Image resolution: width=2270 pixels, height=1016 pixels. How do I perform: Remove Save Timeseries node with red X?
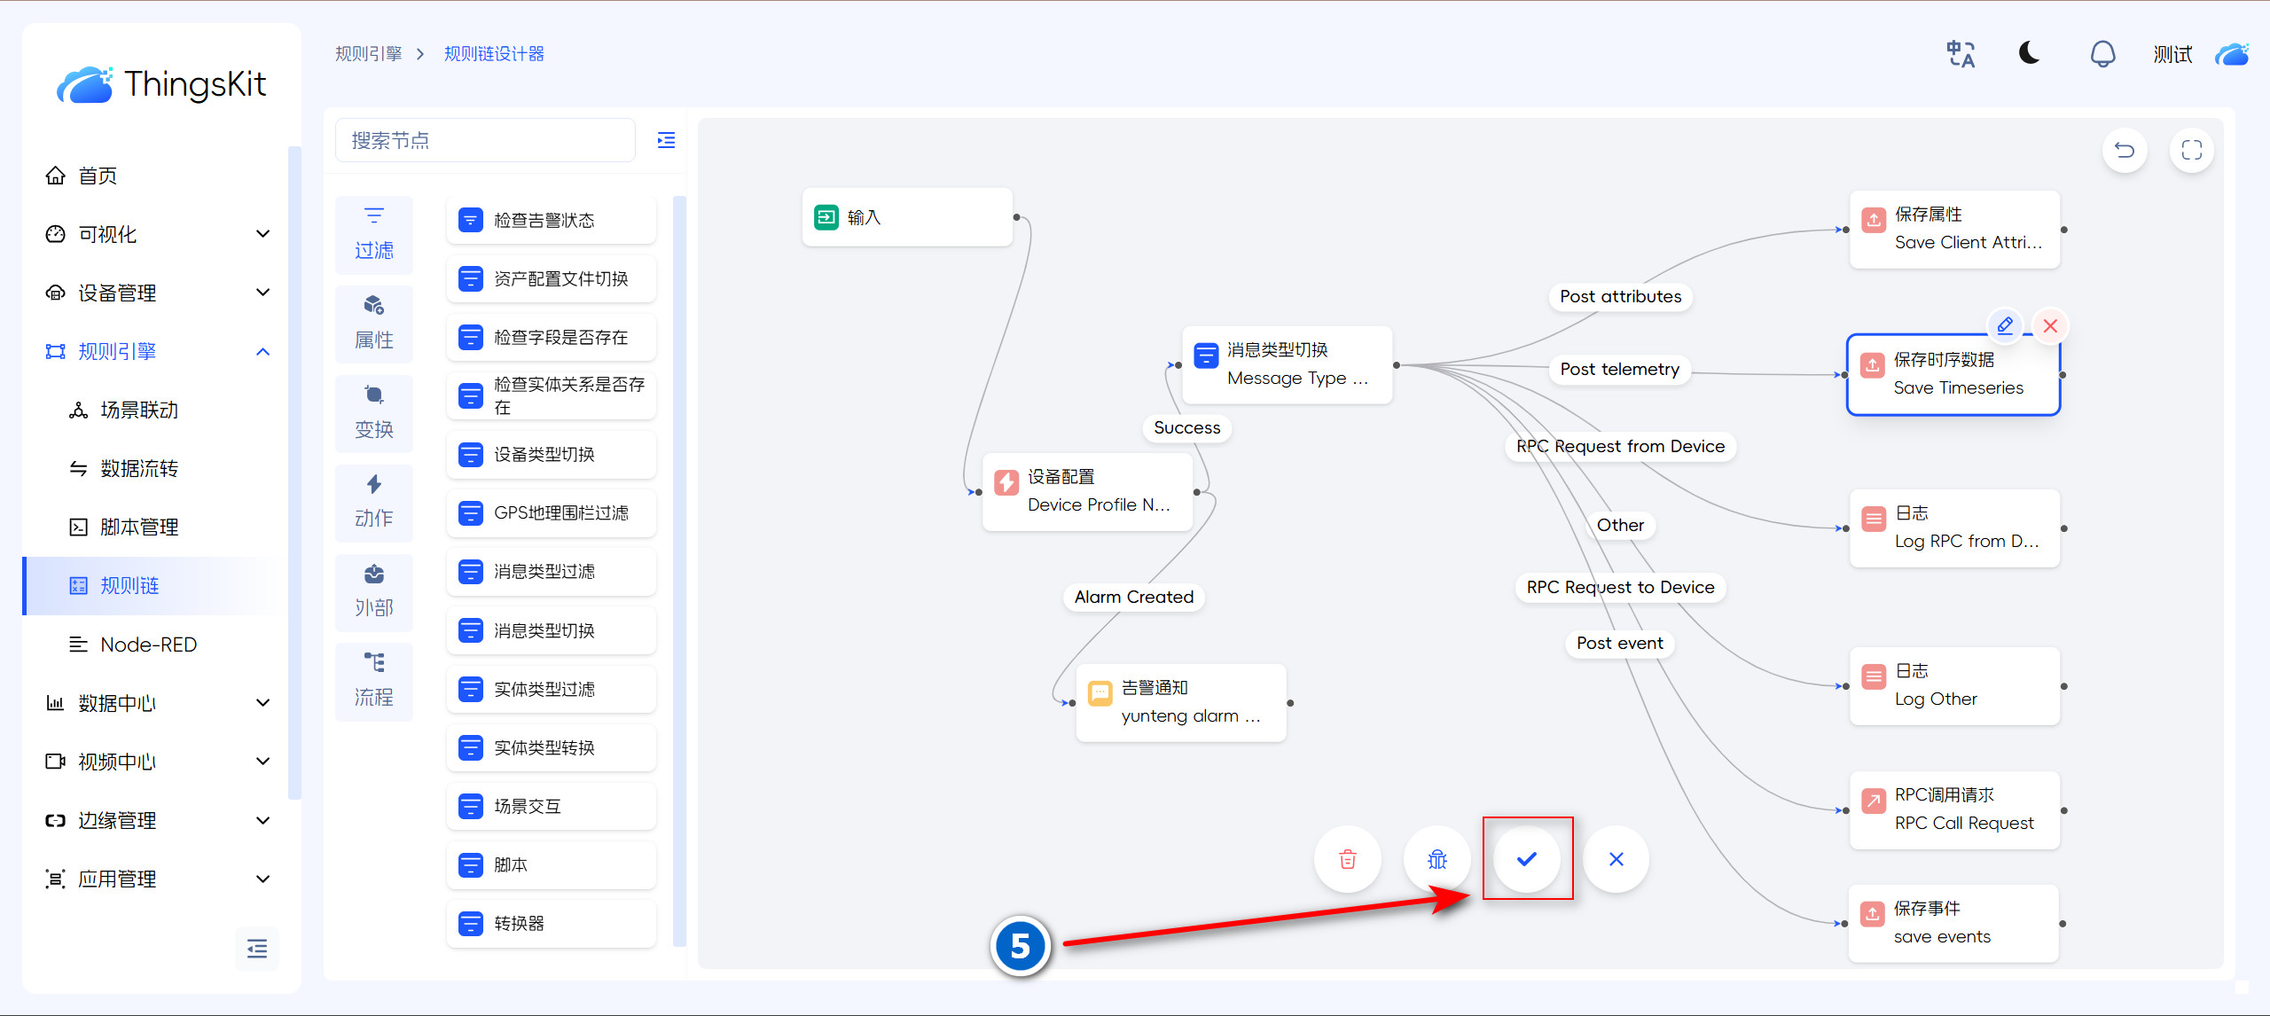[x=2050, y=325]
